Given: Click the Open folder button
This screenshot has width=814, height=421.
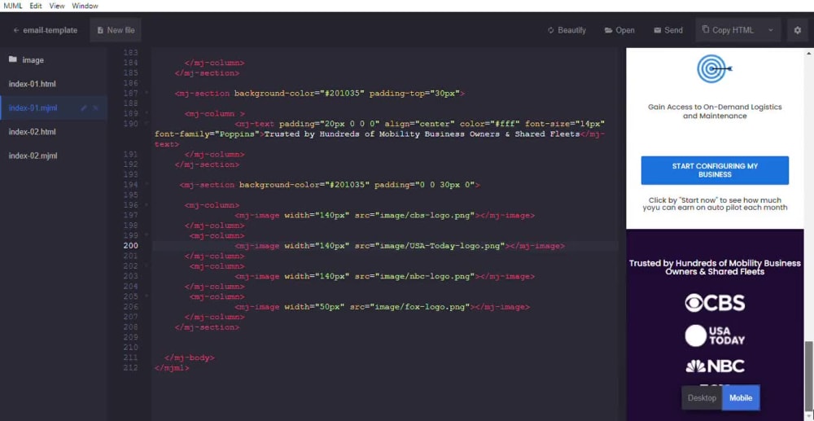Looking at the screenshot, I should 619,30.
